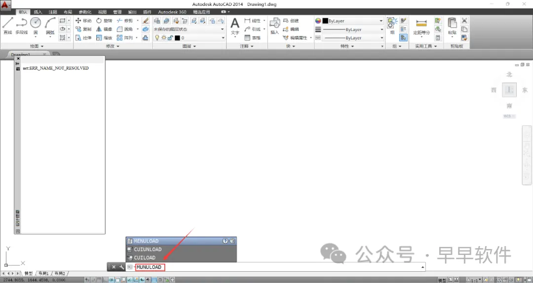The height and width of the screenshot is (283, 533).
Task: Click the 移动 (Move) tool
Action: tap(83, 21)
